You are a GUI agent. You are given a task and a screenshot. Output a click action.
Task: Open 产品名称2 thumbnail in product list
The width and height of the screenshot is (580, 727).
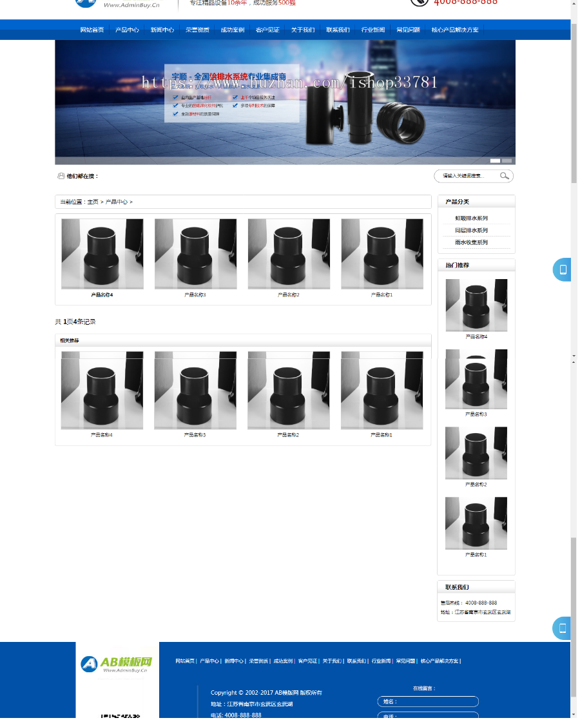289,254
